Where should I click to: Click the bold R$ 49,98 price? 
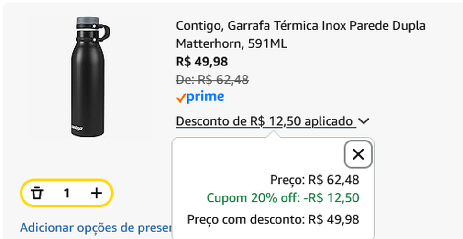(202, 62)
